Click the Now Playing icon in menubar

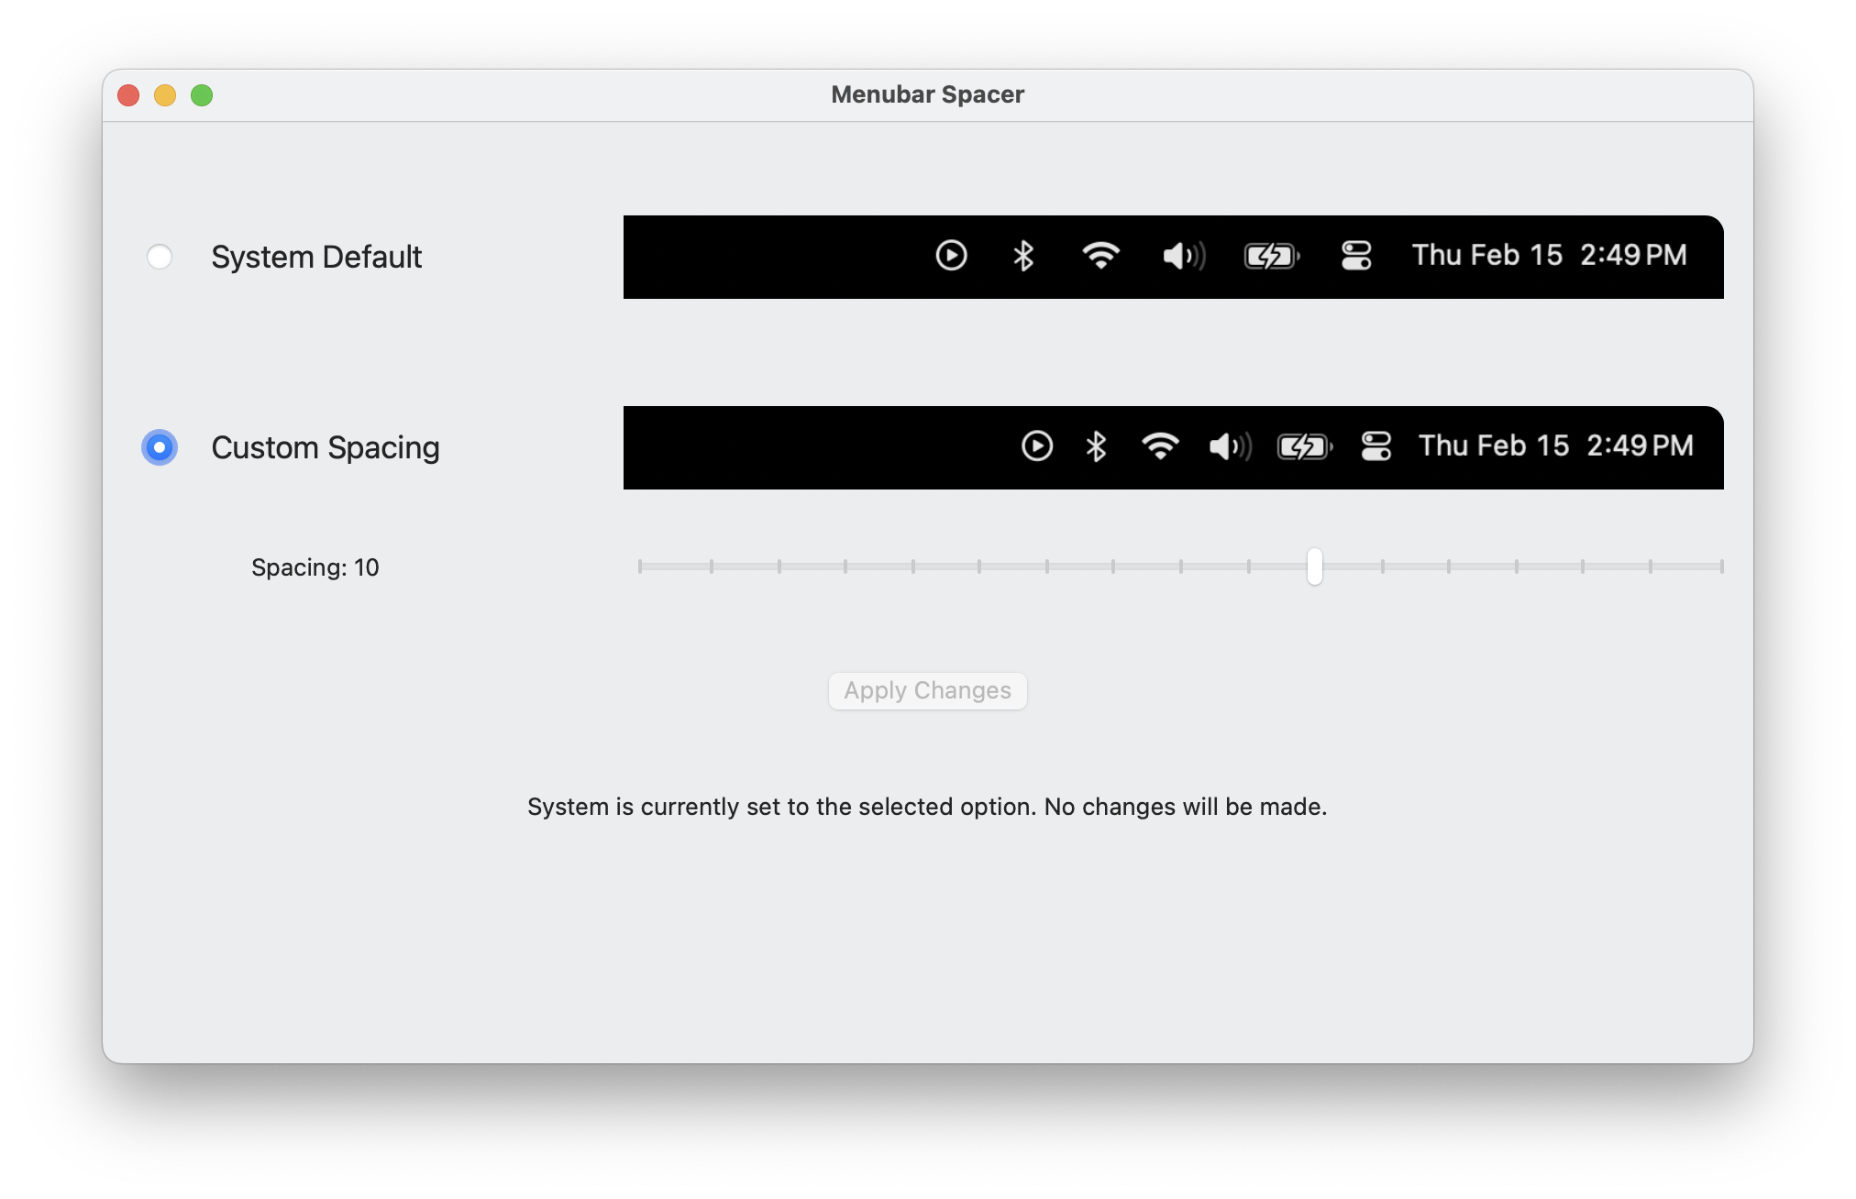953,256
